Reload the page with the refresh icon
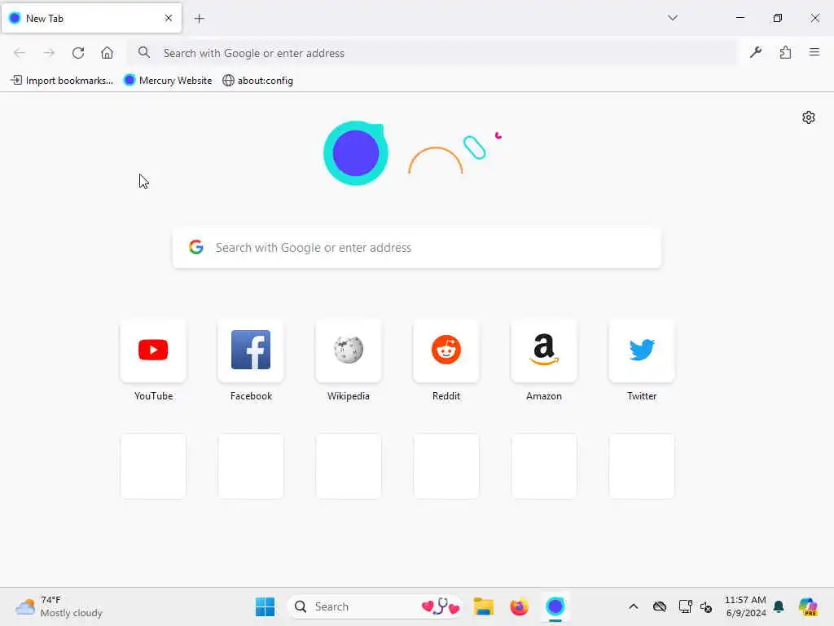Image resolution: width=834 pixels, height=626 pixels. [78, 53]
